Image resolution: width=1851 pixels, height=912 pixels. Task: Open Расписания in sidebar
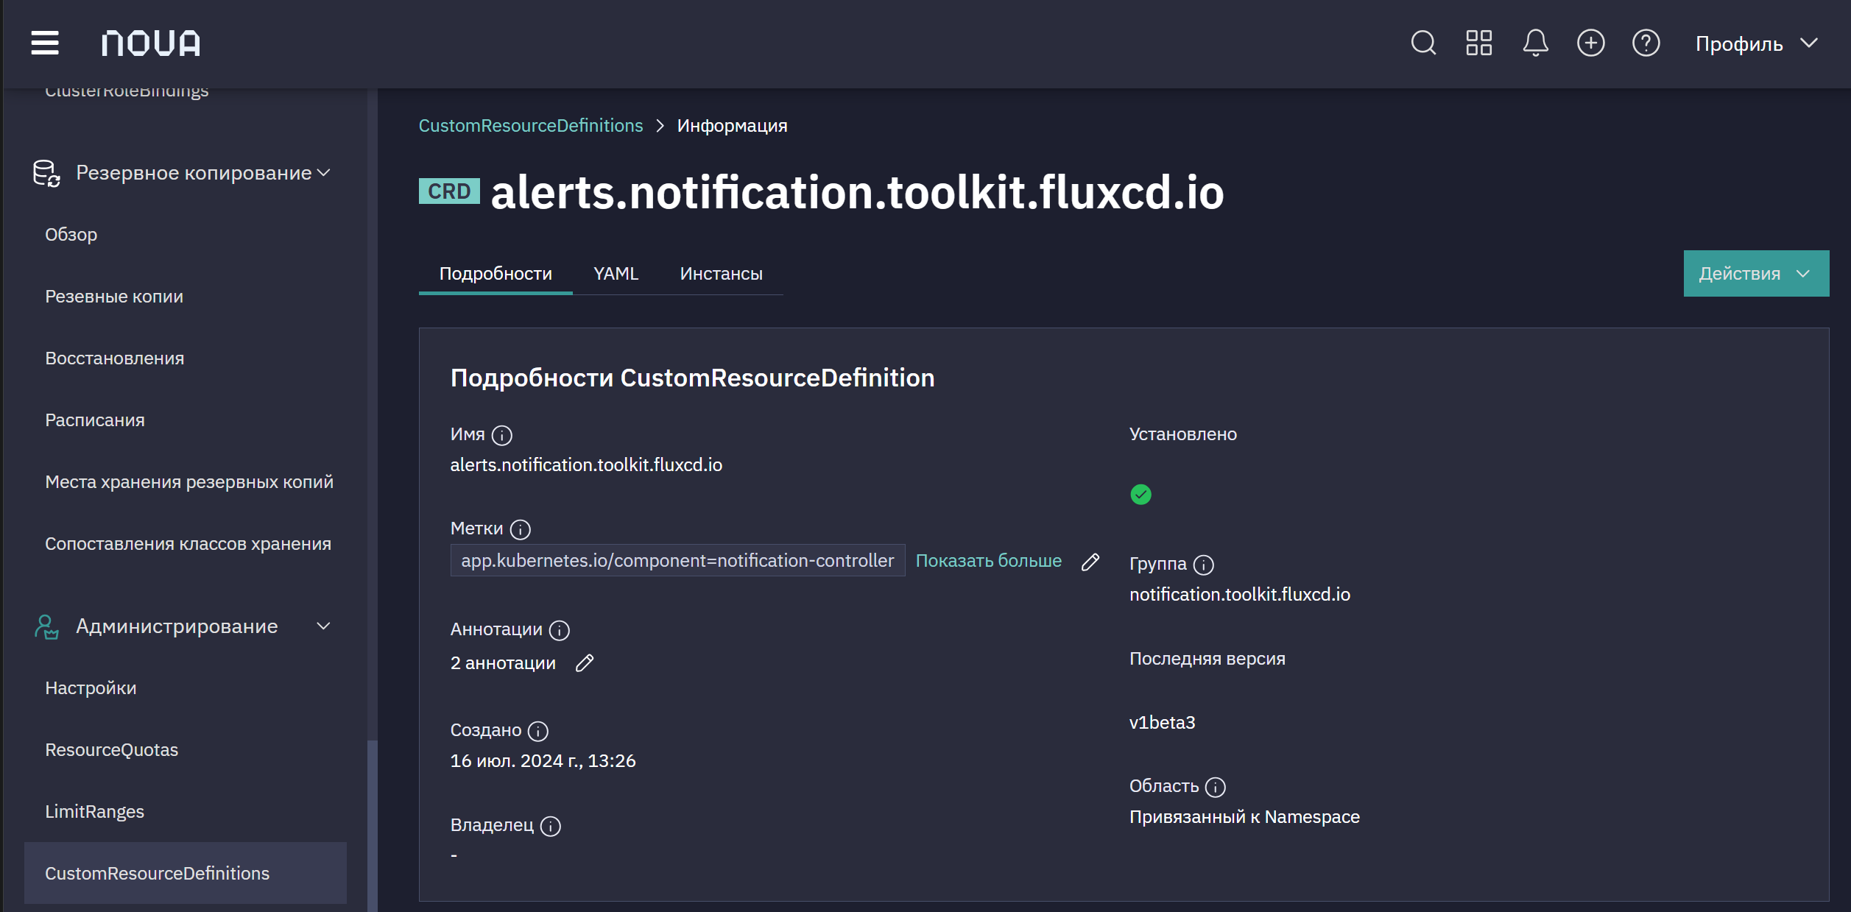[x=95, y=420]
